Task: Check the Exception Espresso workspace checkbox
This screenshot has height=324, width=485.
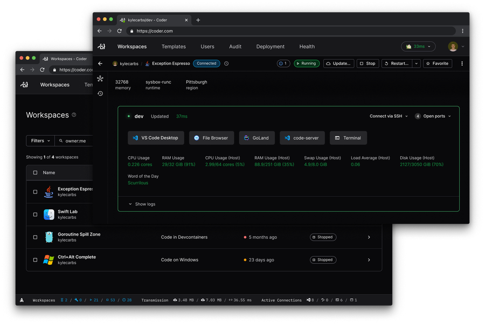Action: coord(35,192)
